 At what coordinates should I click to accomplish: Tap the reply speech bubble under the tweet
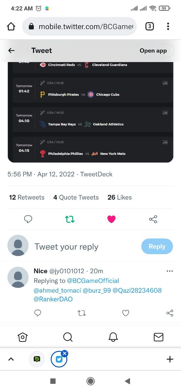[28, 219]
